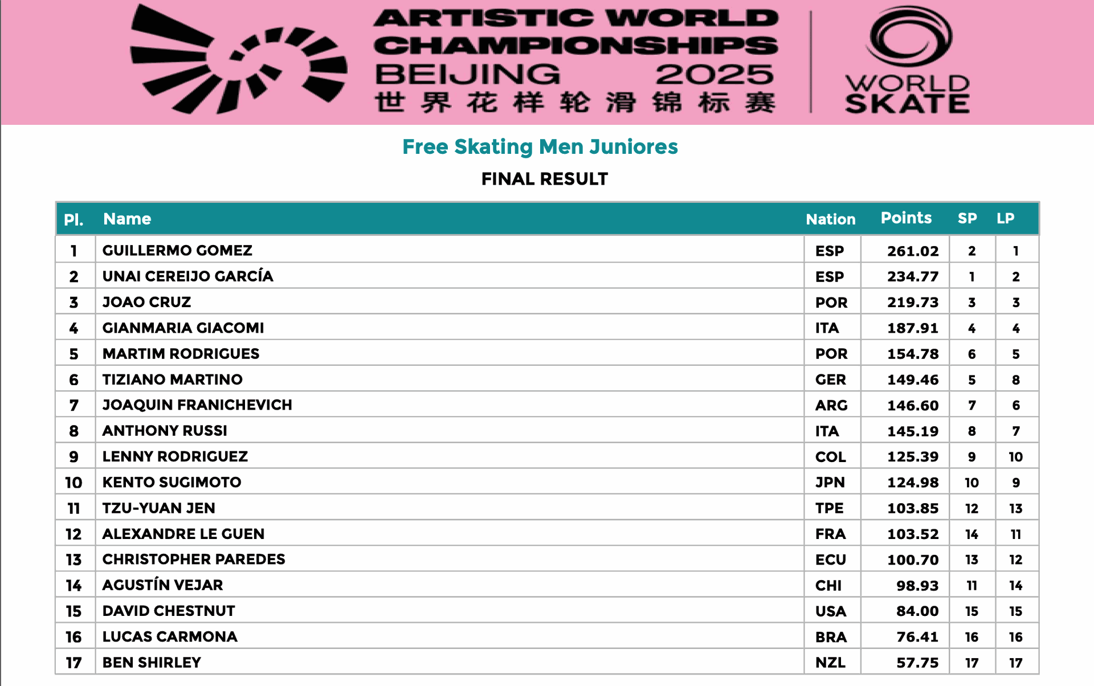Select the Free Skating Men Juniores heading
This screenshot has width=1094, height=686.
(x=540, y=147)
